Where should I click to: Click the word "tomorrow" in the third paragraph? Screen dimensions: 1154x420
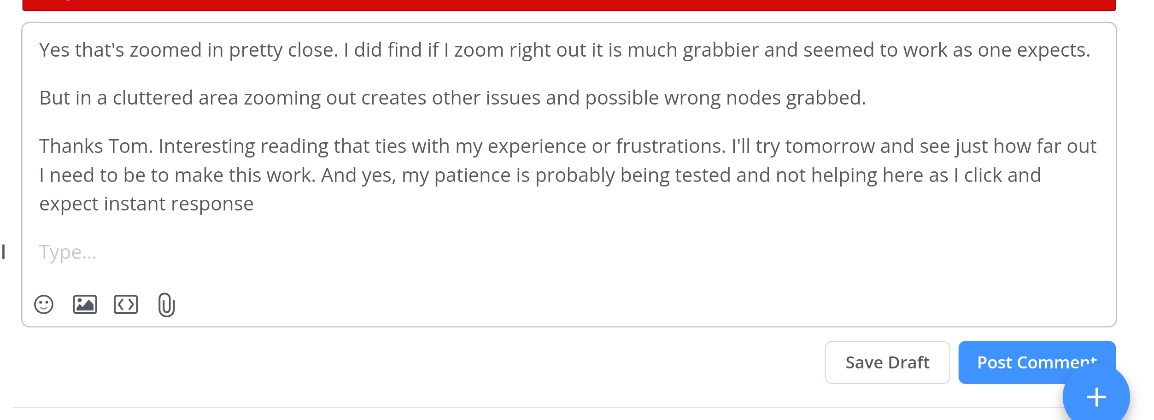(x=830, y=146)
